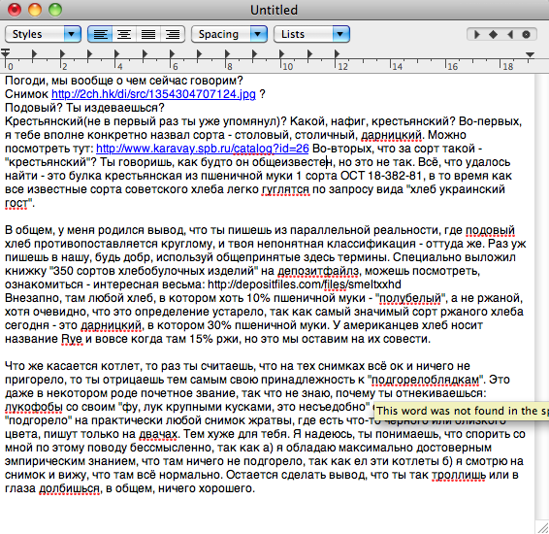Pick the left tab stop marker icon

click(x=477, y=34)
